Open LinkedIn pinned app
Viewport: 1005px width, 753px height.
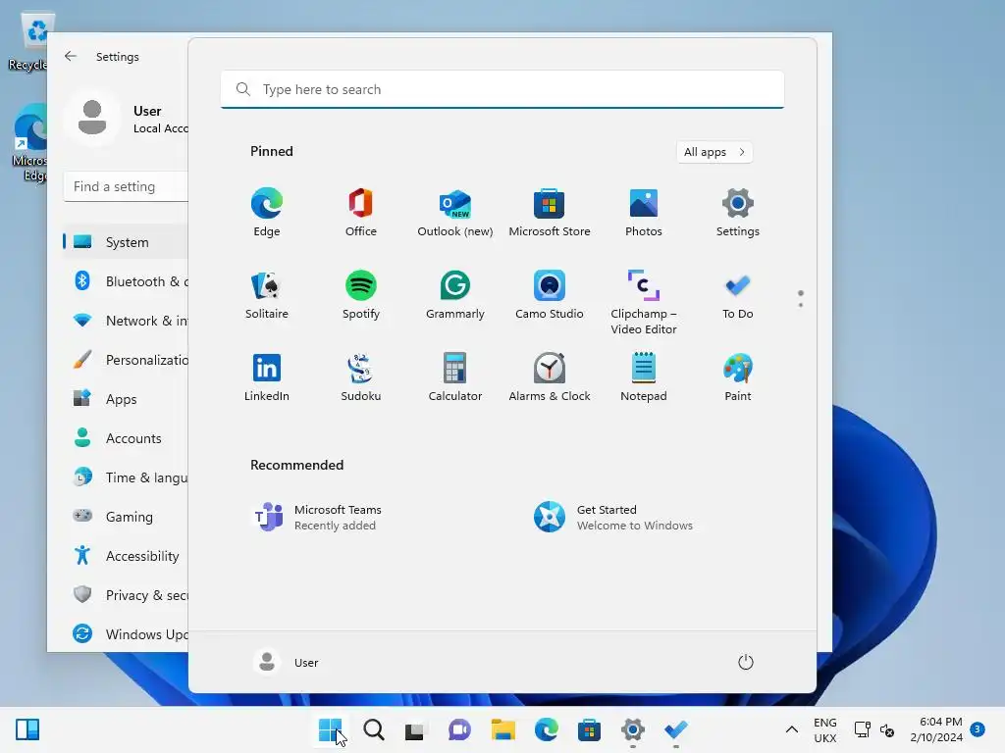pos(267,377)
